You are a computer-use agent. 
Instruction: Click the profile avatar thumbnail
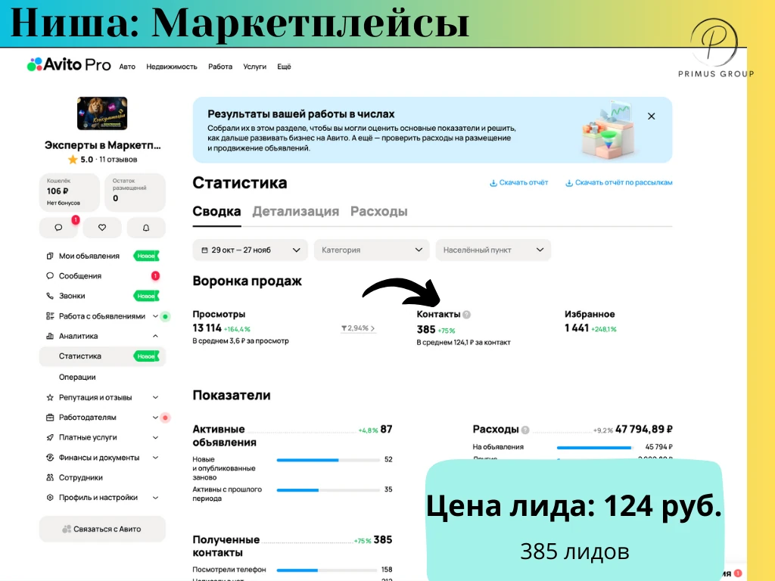coord(102,113)
